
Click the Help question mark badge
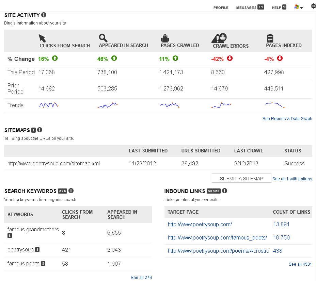click(x=284, y=7)
